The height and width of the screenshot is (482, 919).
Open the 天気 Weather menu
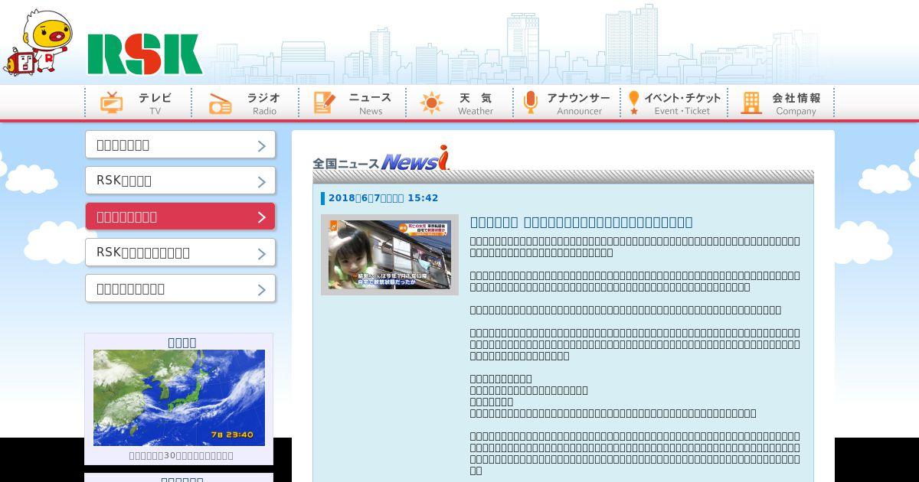(459, 103)
